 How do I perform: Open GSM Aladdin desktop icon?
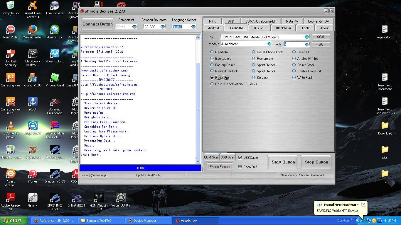click(99, 202)
